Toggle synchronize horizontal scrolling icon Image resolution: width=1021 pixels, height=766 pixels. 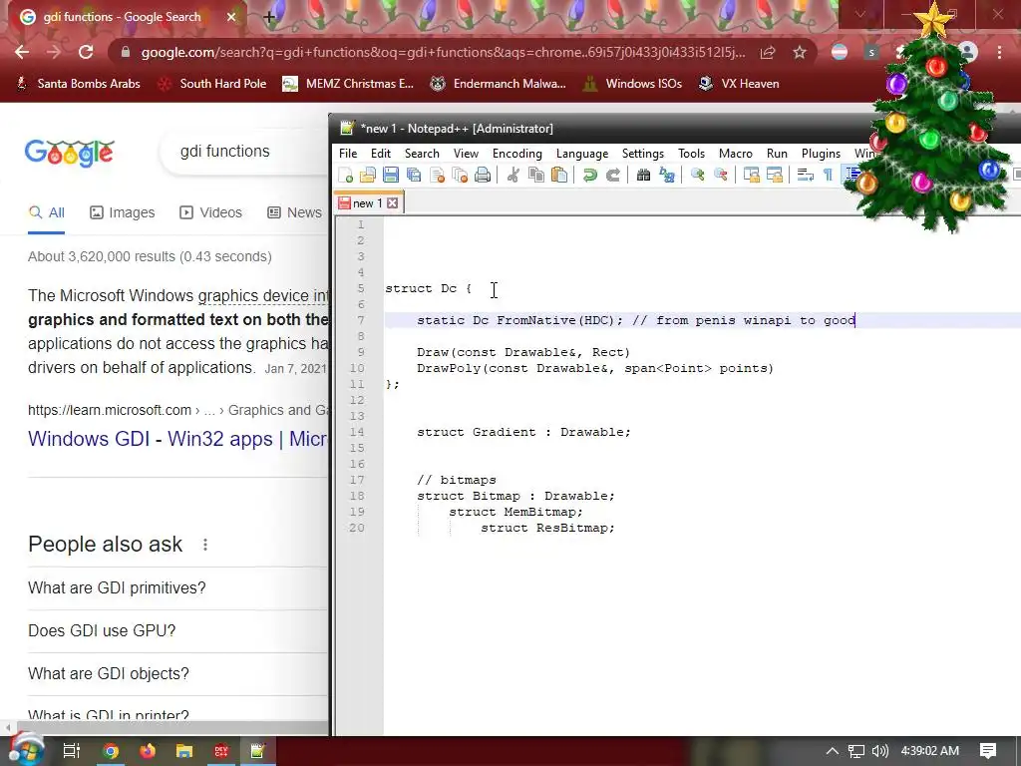click(x=774, y=175)
